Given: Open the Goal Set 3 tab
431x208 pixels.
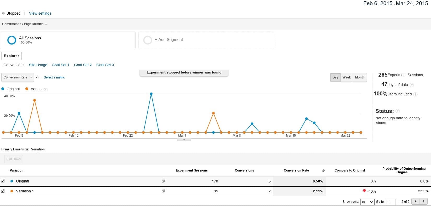Looking at the screenshot, I should coord(105,65).
